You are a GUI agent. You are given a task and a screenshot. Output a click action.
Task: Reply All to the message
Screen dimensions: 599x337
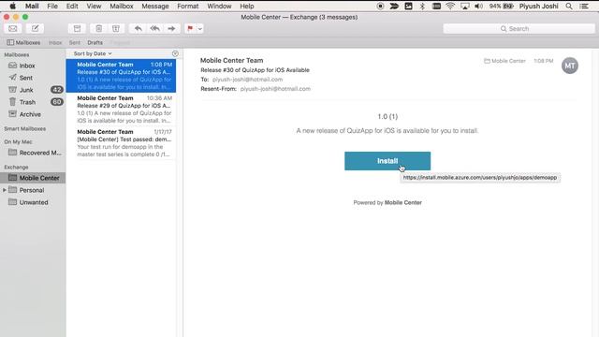(154, 29)
